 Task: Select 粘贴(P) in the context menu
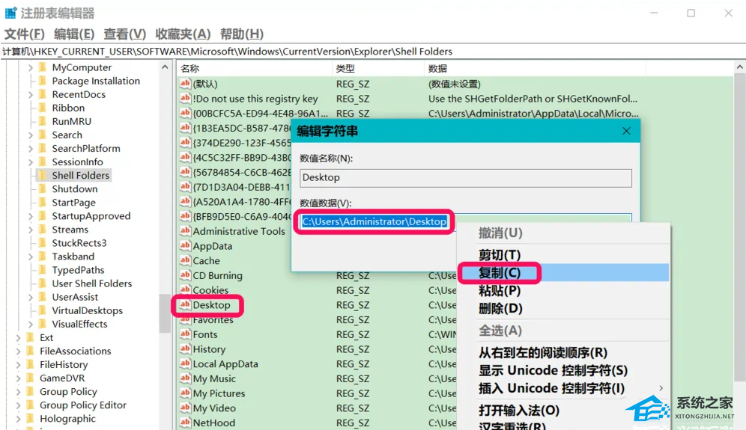coord(500,291)
